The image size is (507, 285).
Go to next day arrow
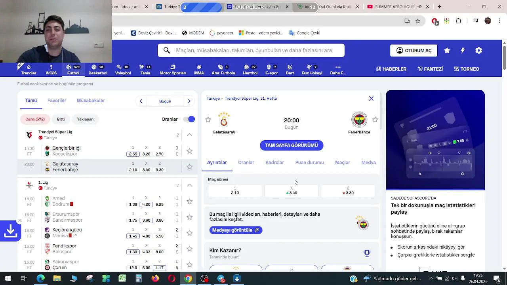pyautogui.click(x=189, y=101)
